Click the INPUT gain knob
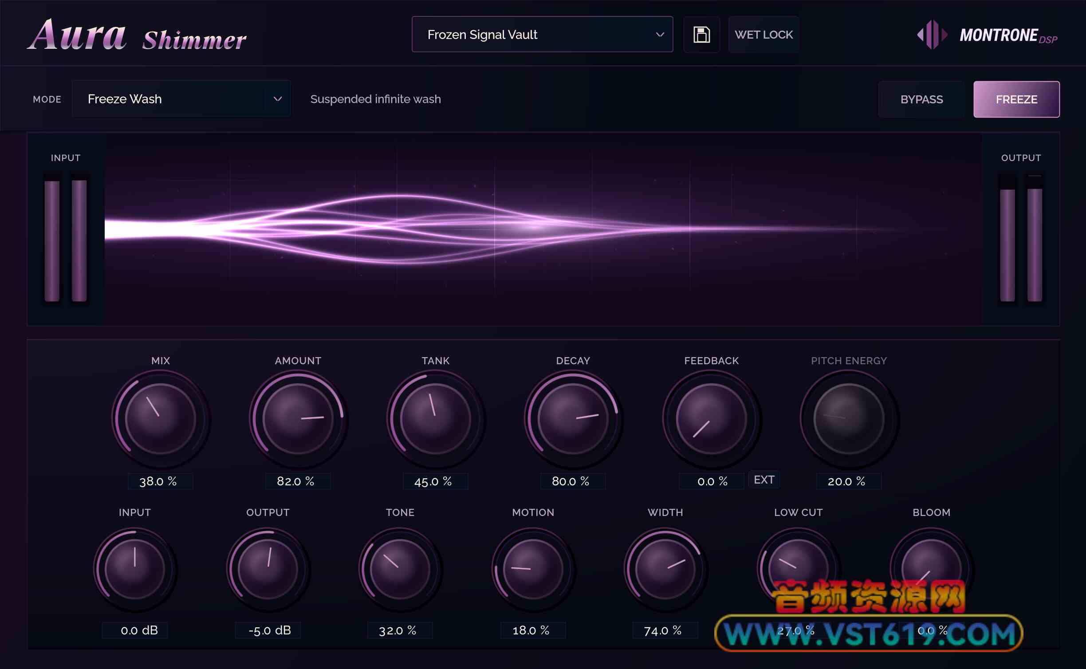1086x669 pixels. (134, 569)
